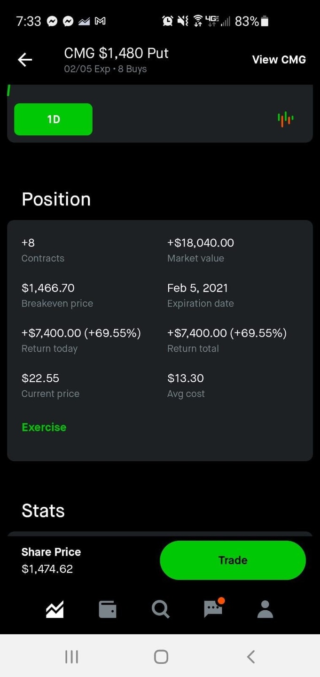Select the 1D time range

click(54, 119)
